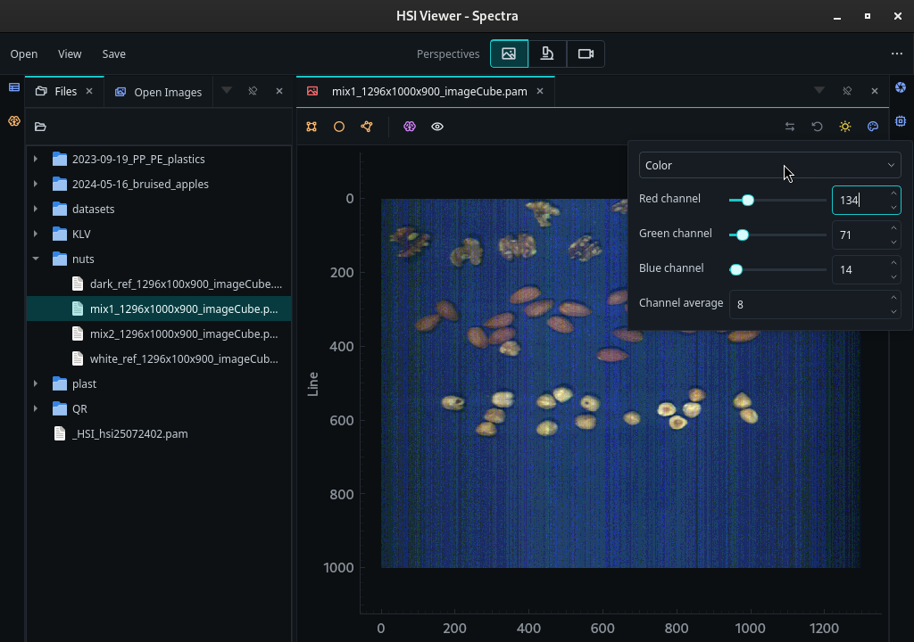The image size is (914, 642).
Task: Select the ellipse ROI tool
Action: [x=338, y=127]
